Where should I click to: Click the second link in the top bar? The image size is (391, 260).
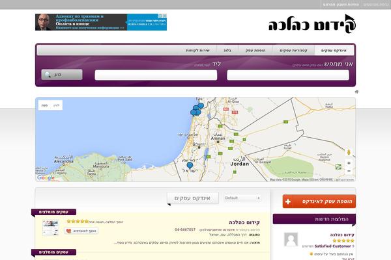(341, 5)
